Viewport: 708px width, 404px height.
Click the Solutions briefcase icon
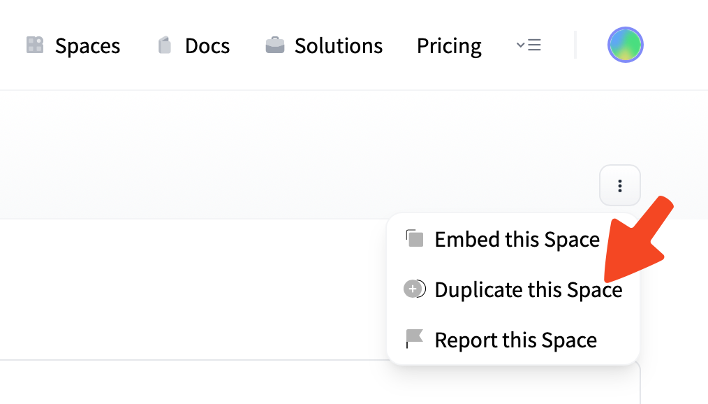[275, 45]
